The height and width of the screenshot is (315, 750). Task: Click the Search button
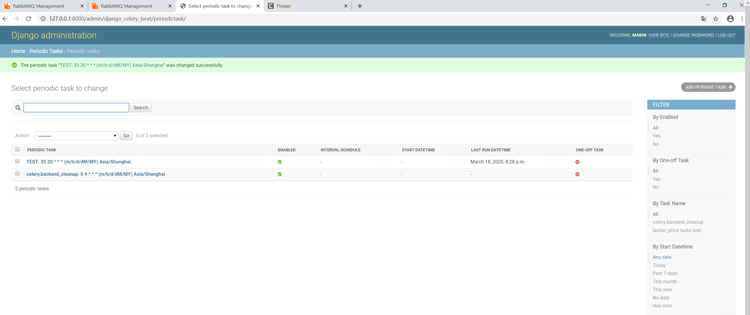click(141, 107)
